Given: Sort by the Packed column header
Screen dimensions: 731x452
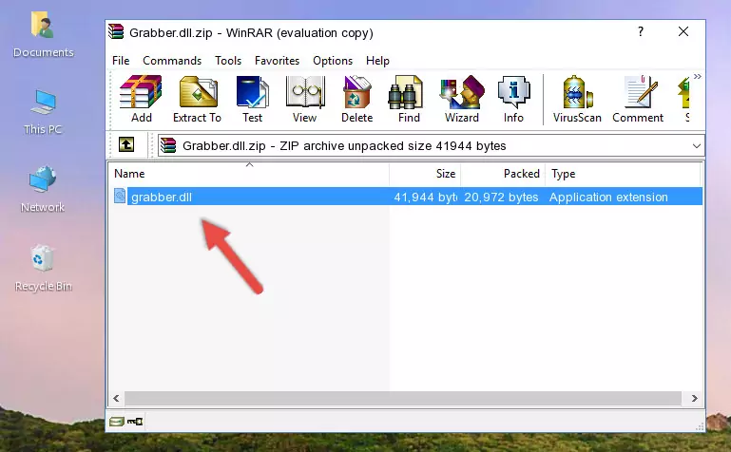Looking at the screenshot, I should click(x=503, y=174).
